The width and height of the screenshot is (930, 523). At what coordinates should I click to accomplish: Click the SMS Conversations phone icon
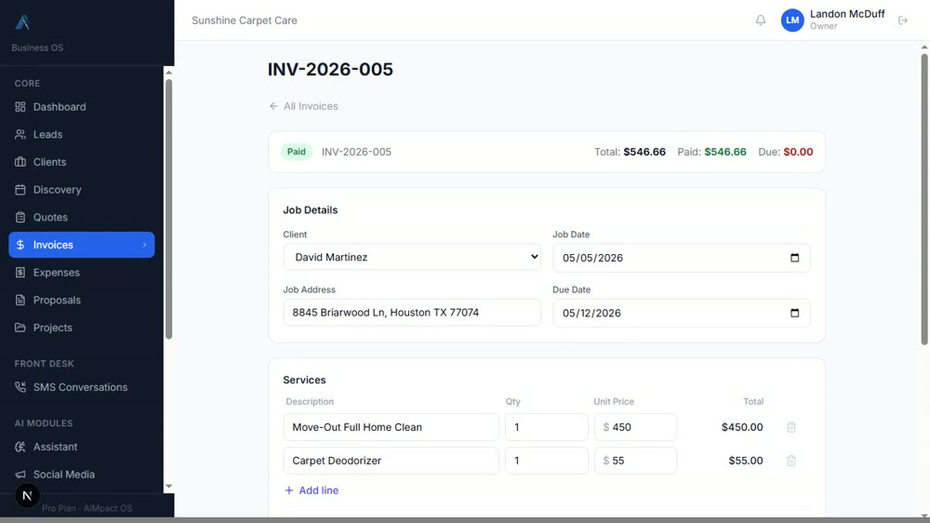(20, 387)
